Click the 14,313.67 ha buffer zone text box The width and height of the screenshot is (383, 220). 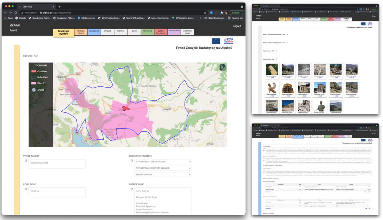pyautogui.click(x=163, y=201)
